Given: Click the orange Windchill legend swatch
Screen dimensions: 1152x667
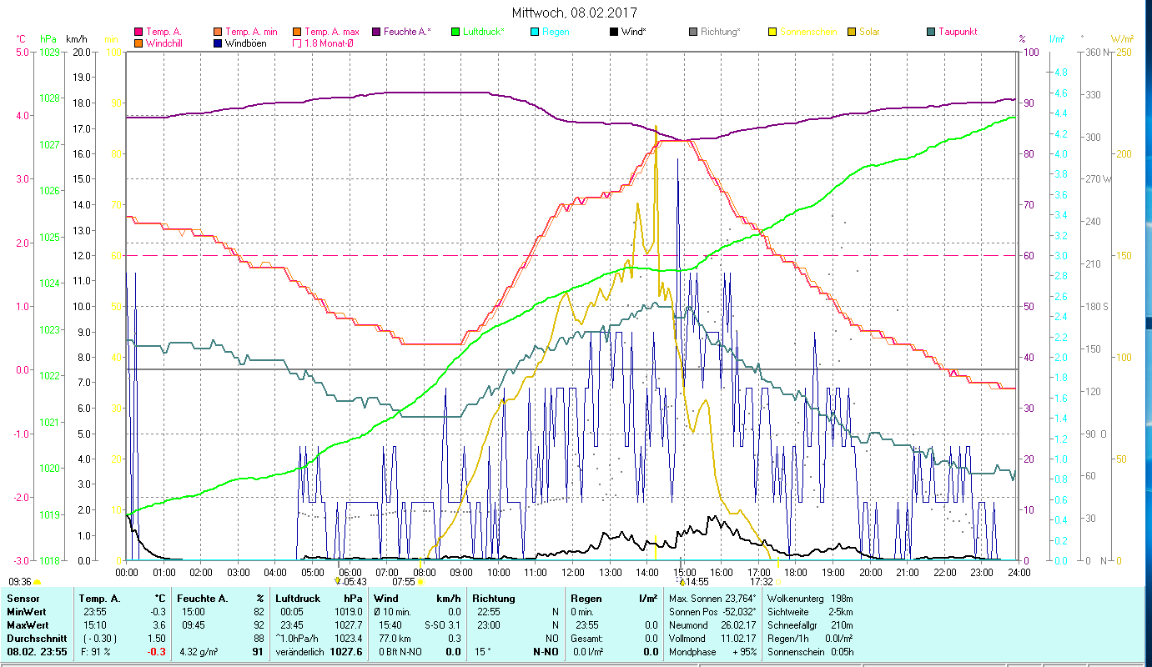Looking at the screenshot, I should 138,43.
